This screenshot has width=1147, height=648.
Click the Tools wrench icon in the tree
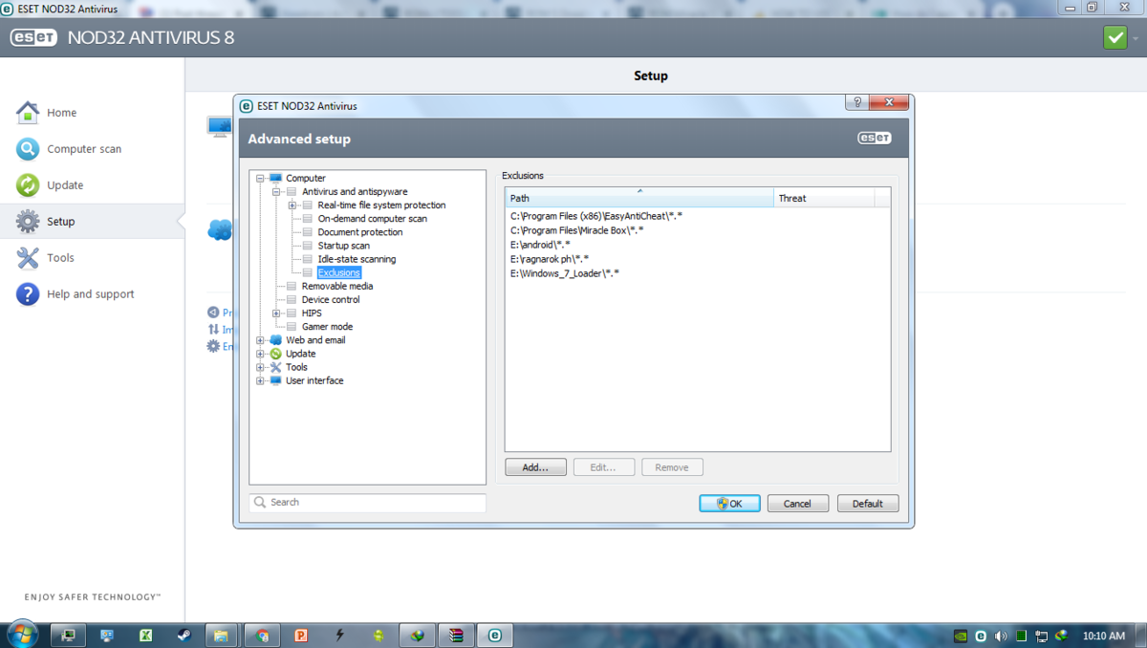click(x=275, y=367)
